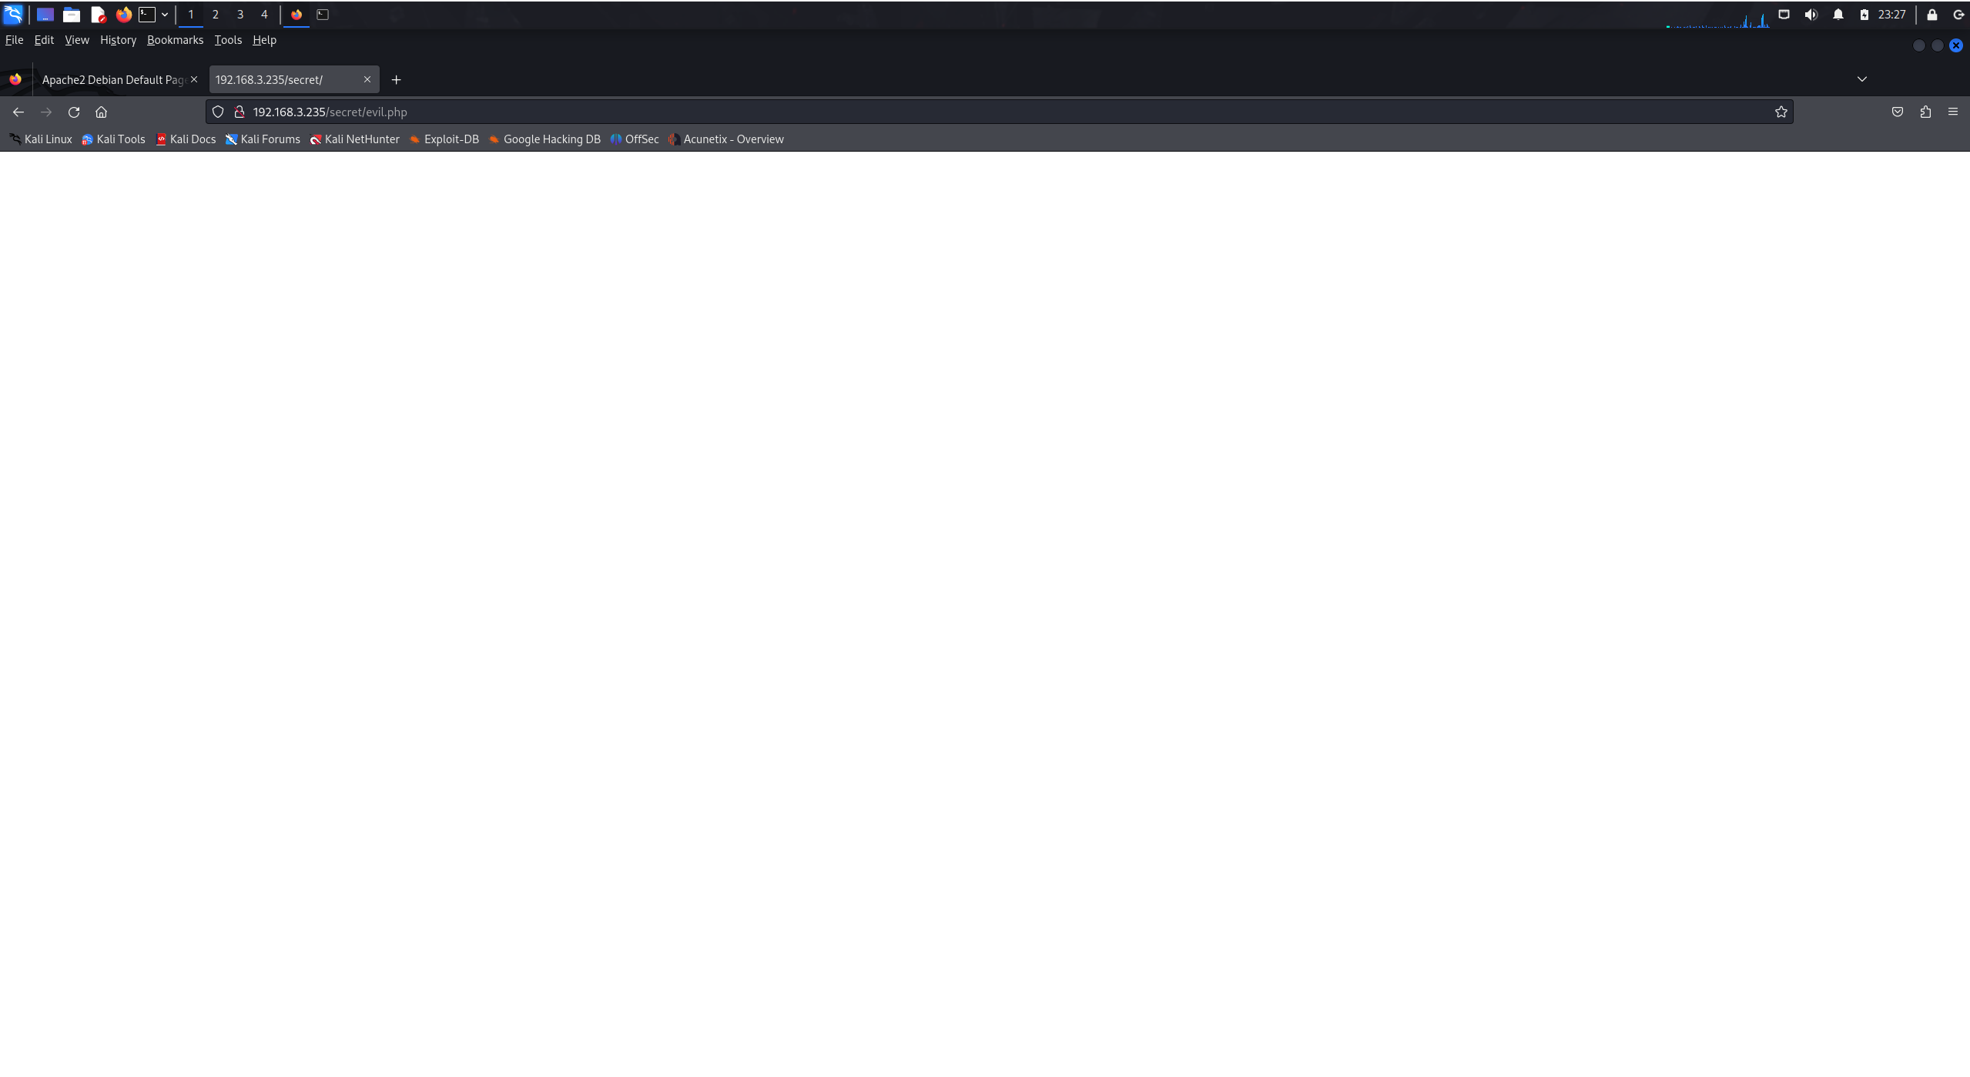
Task: Click the back navigation arrow
Action: [x=18, y=112]
